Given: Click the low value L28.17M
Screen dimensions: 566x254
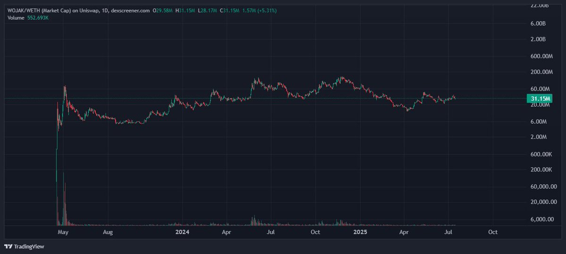Looking at the screenshot, I should click(208, 10).
